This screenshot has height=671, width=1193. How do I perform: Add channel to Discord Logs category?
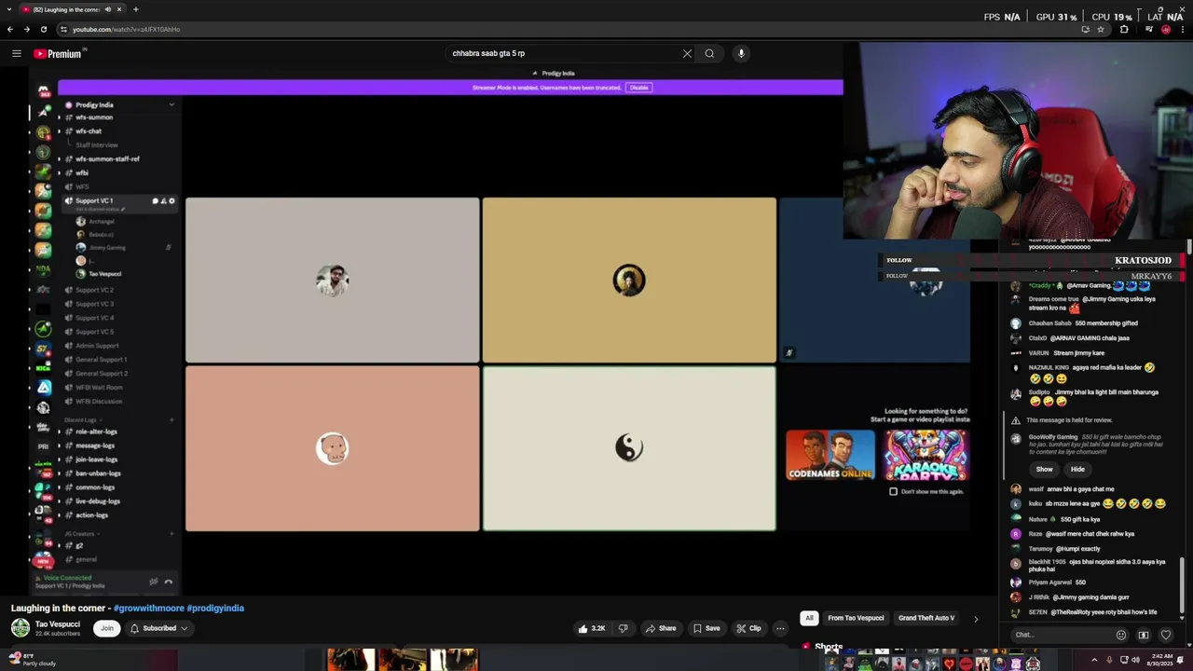pos(171,420)
